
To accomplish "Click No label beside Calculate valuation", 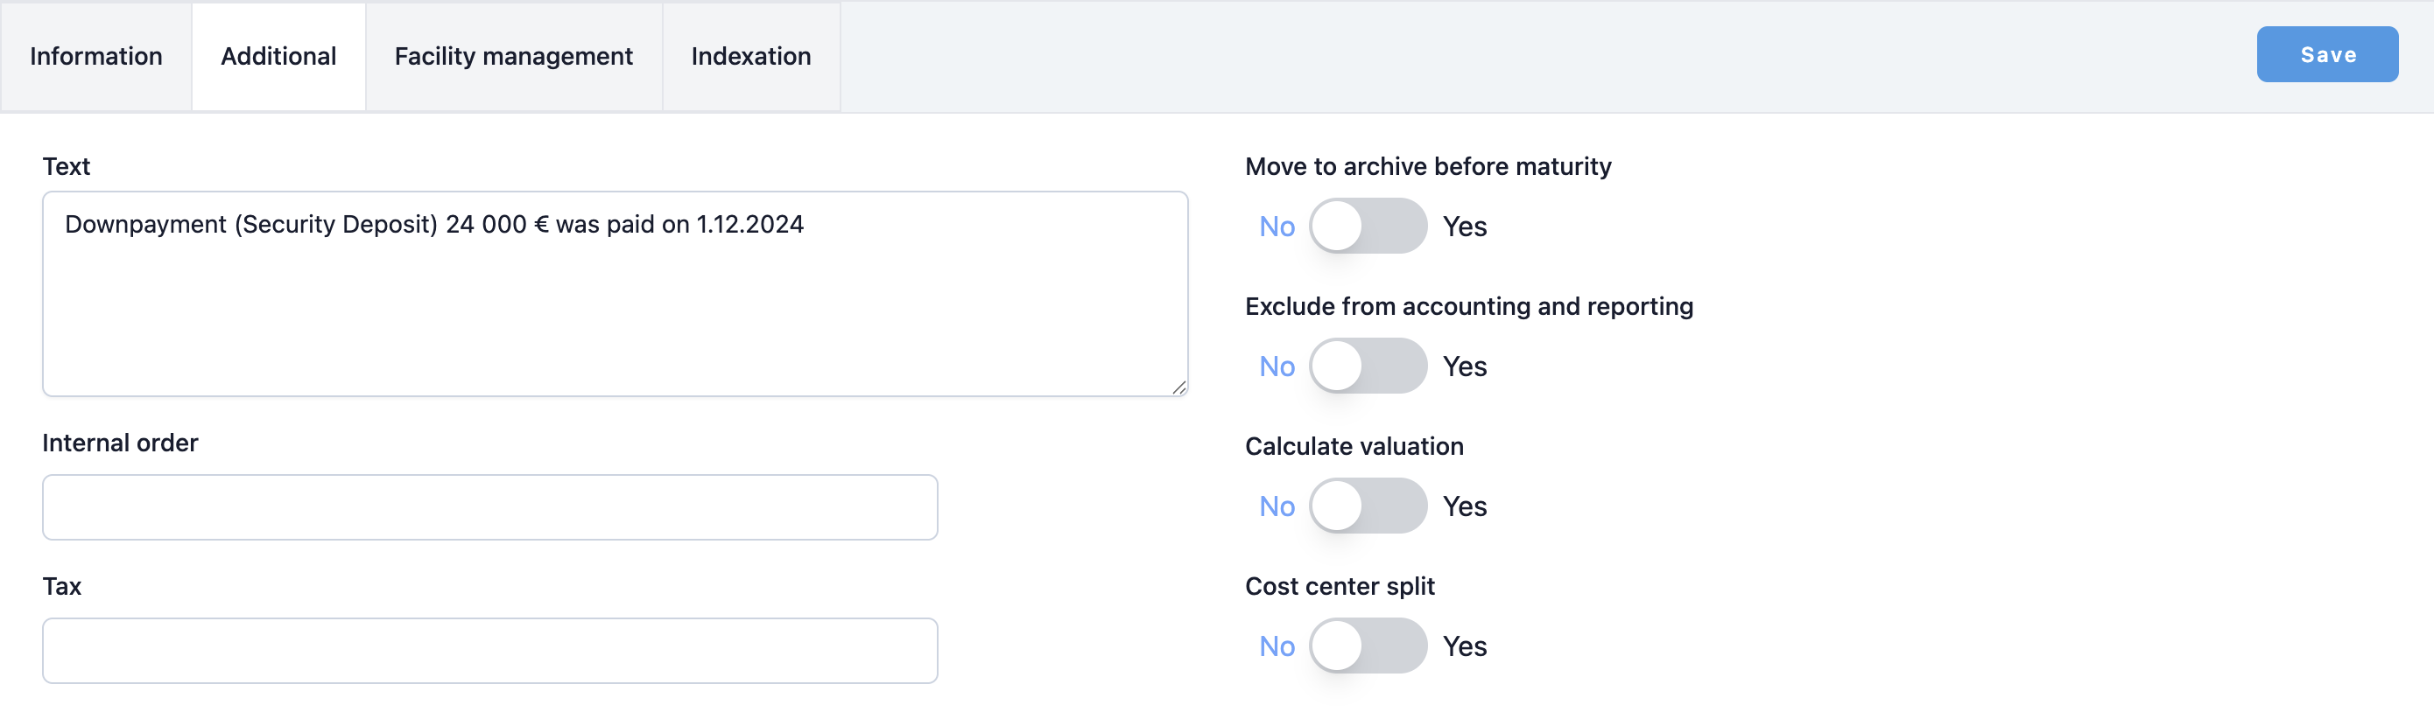I will point(1277,506).
